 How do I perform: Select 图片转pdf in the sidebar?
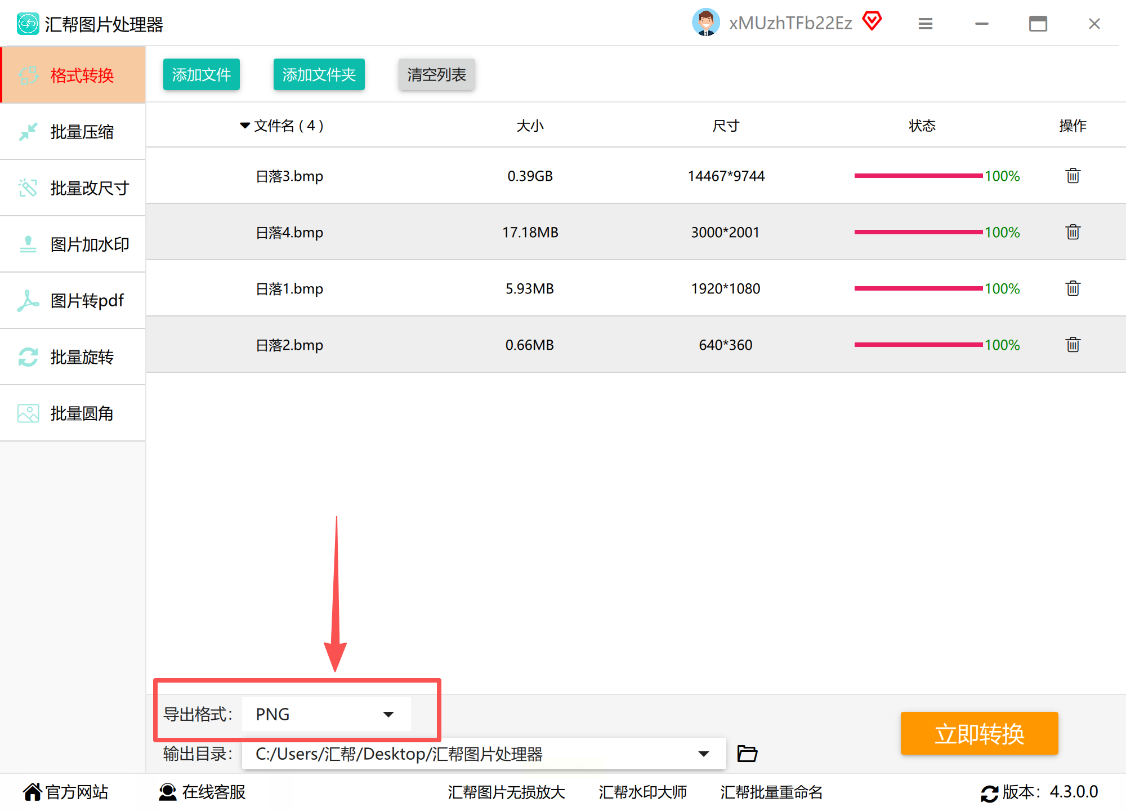coord(73,301)
